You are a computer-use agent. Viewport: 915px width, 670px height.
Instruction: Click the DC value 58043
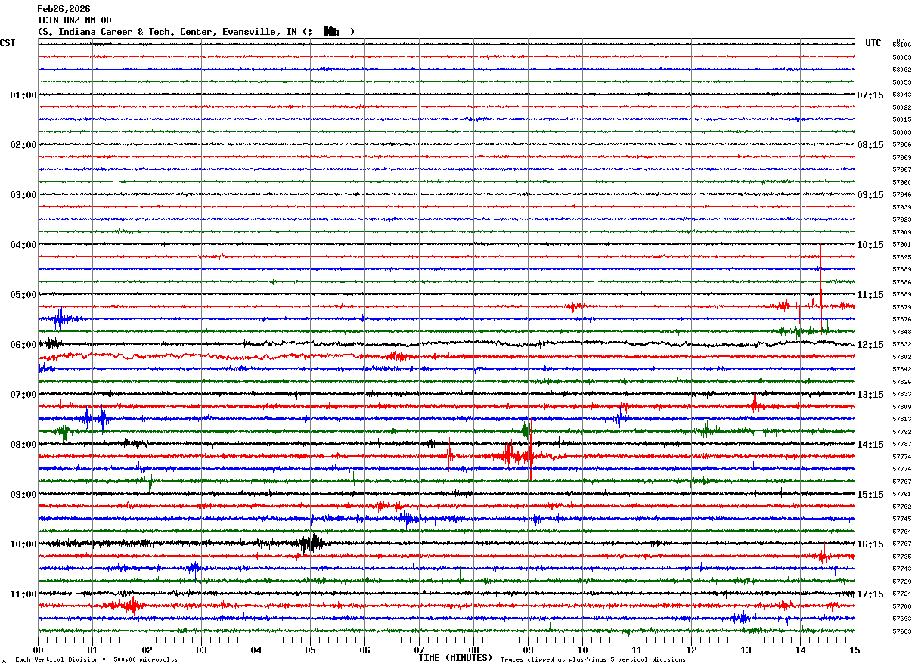click(x=901, y=95)
